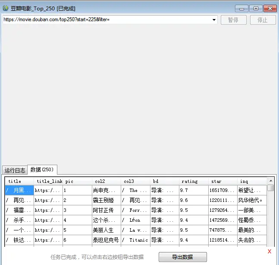This screenshot has width=279, height=265.
Task: Click the col3 column header
Action: tap(135, 181)
